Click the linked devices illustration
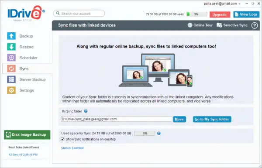262x168 pixels. click(x=155, y=70)
